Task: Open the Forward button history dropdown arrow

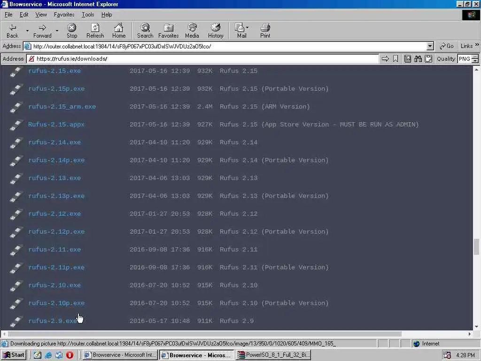Action: click(x=57, y=31)
